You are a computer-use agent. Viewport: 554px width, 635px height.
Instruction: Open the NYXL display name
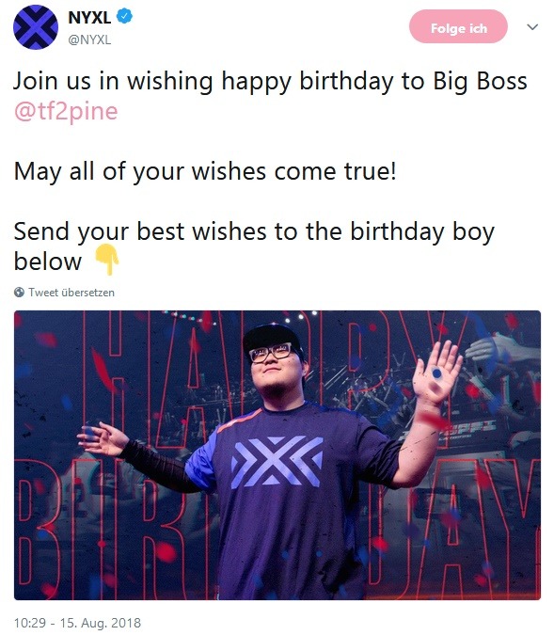(89, 17)
